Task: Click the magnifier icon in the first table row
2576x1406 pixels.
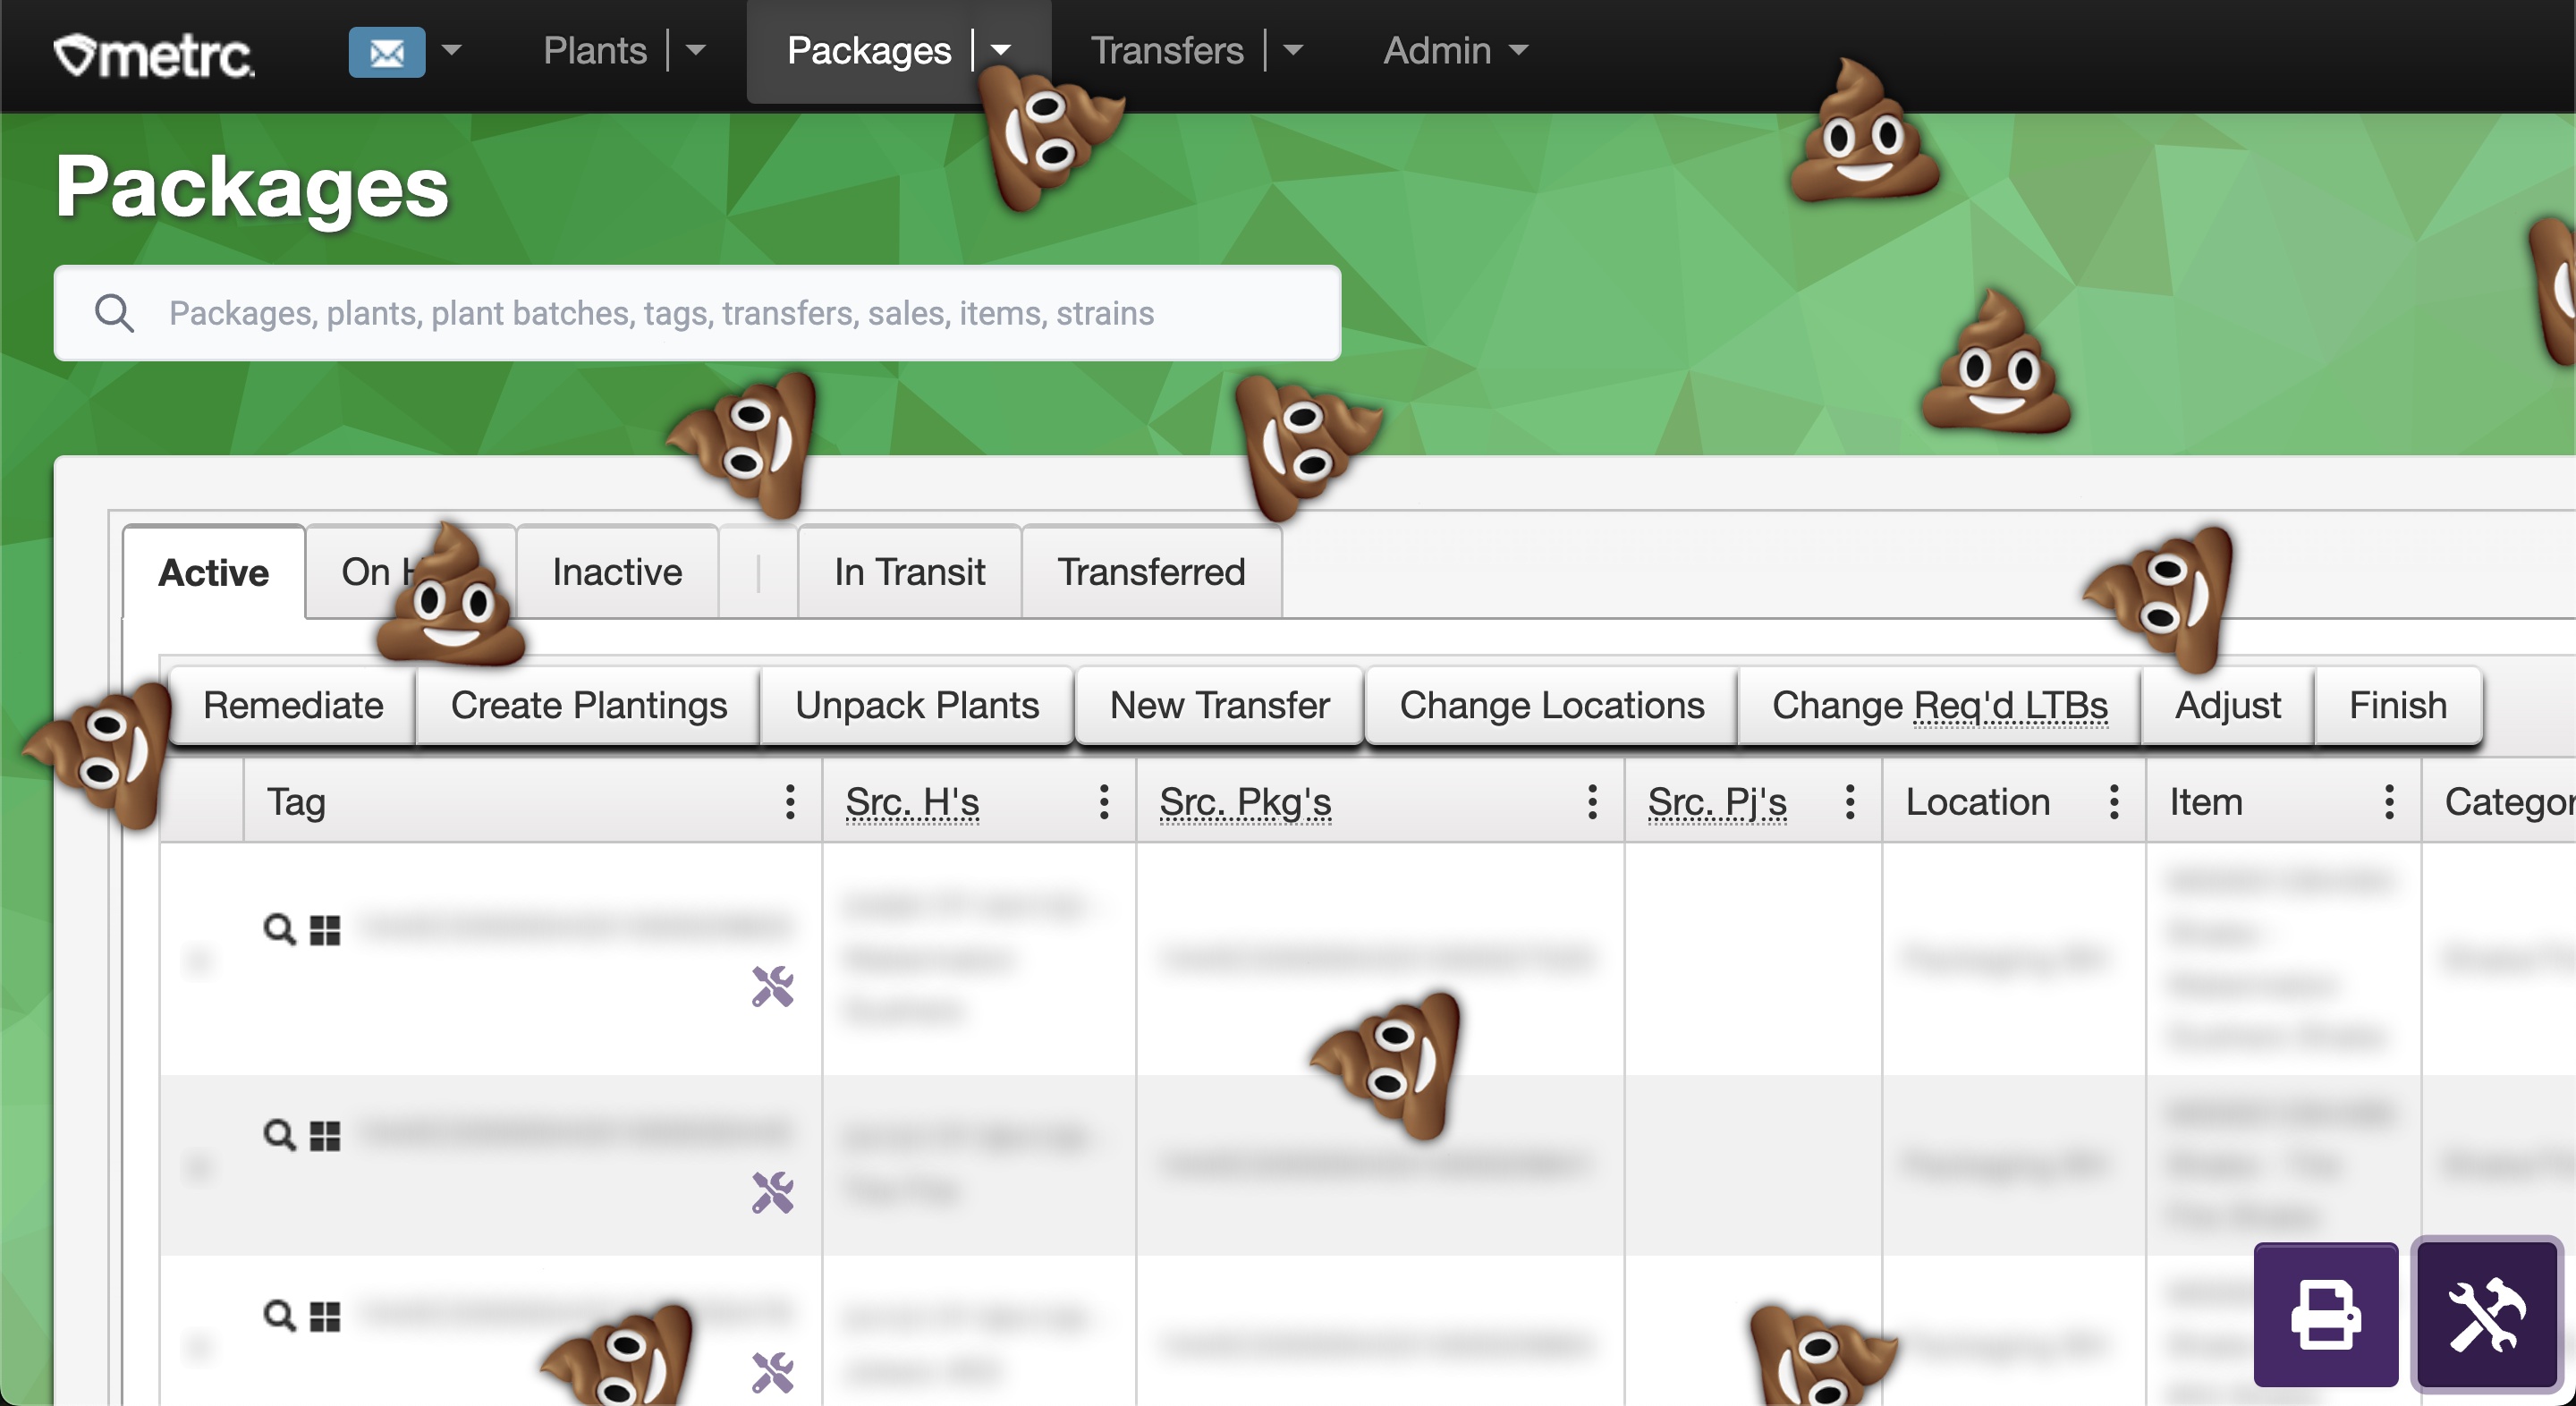Action: [279, 929]
